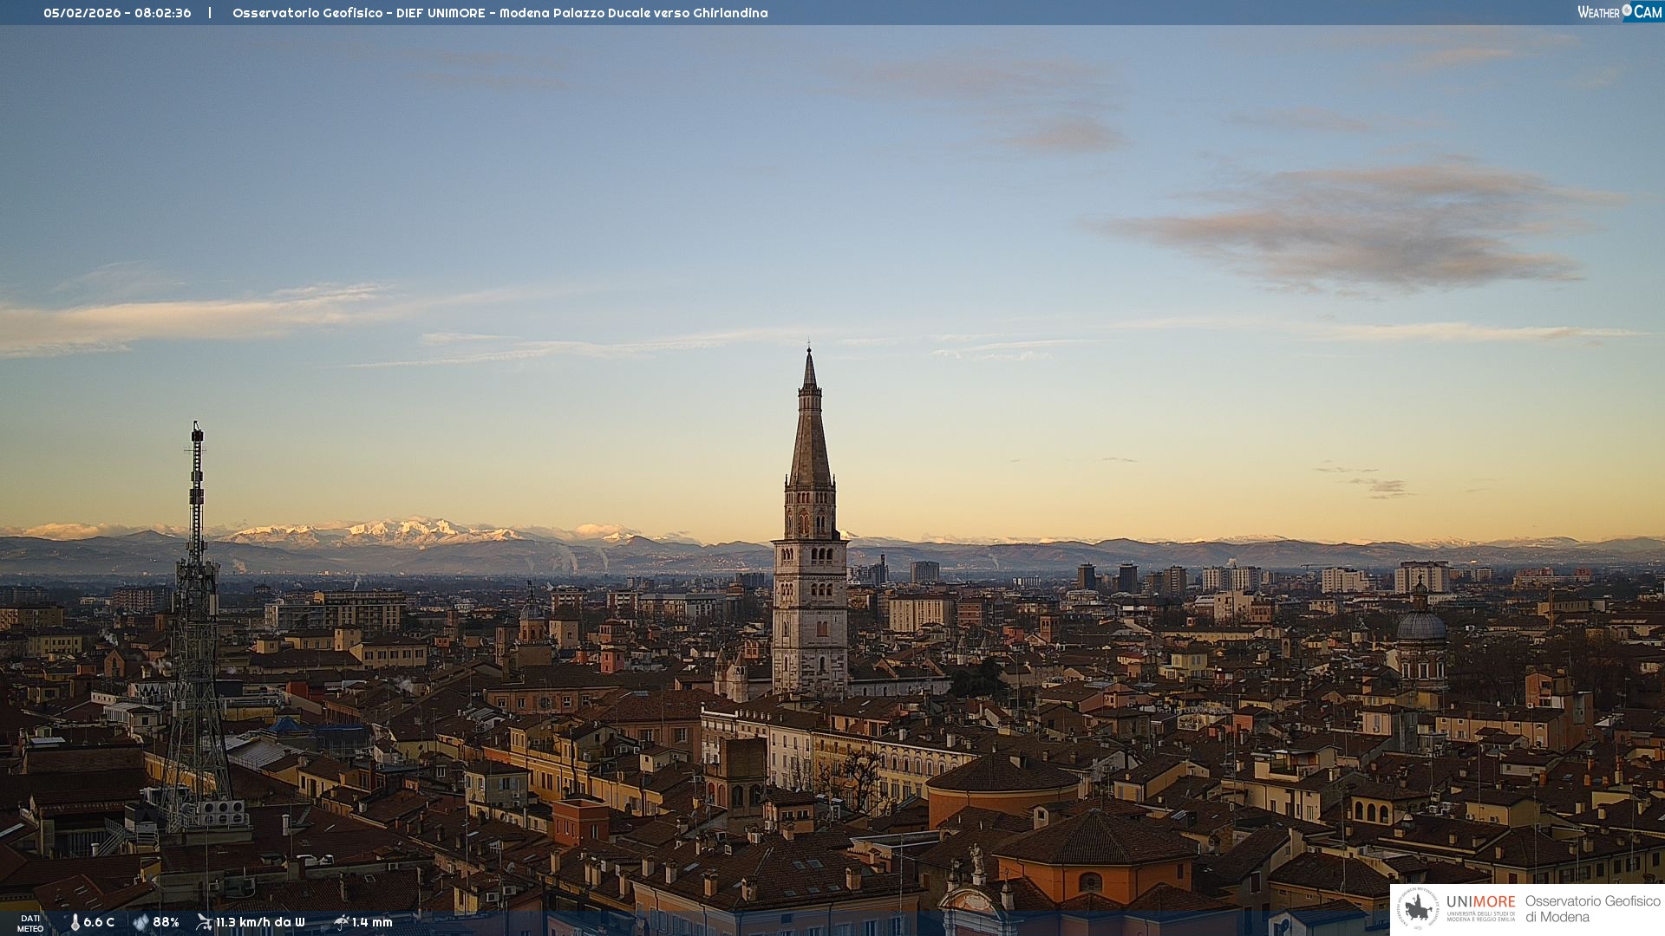Click the thermometer temperature icon
Screen dimensions: 1665x936
(75, 922)
